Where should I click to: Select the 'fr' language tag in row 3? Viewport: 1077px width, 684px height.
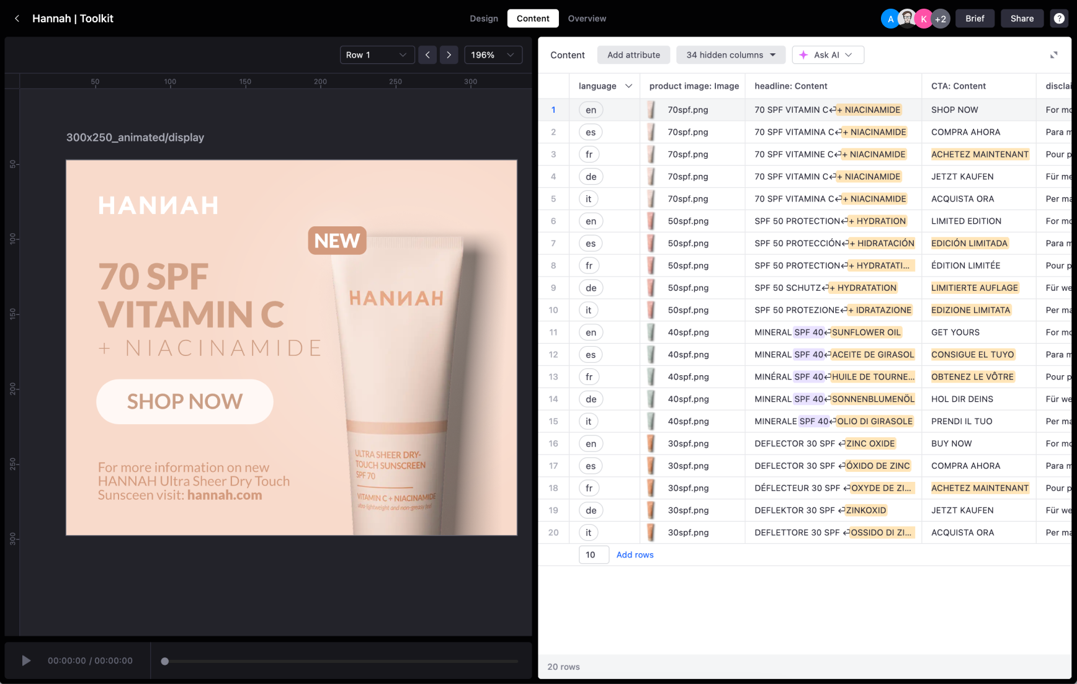point(589,154)
